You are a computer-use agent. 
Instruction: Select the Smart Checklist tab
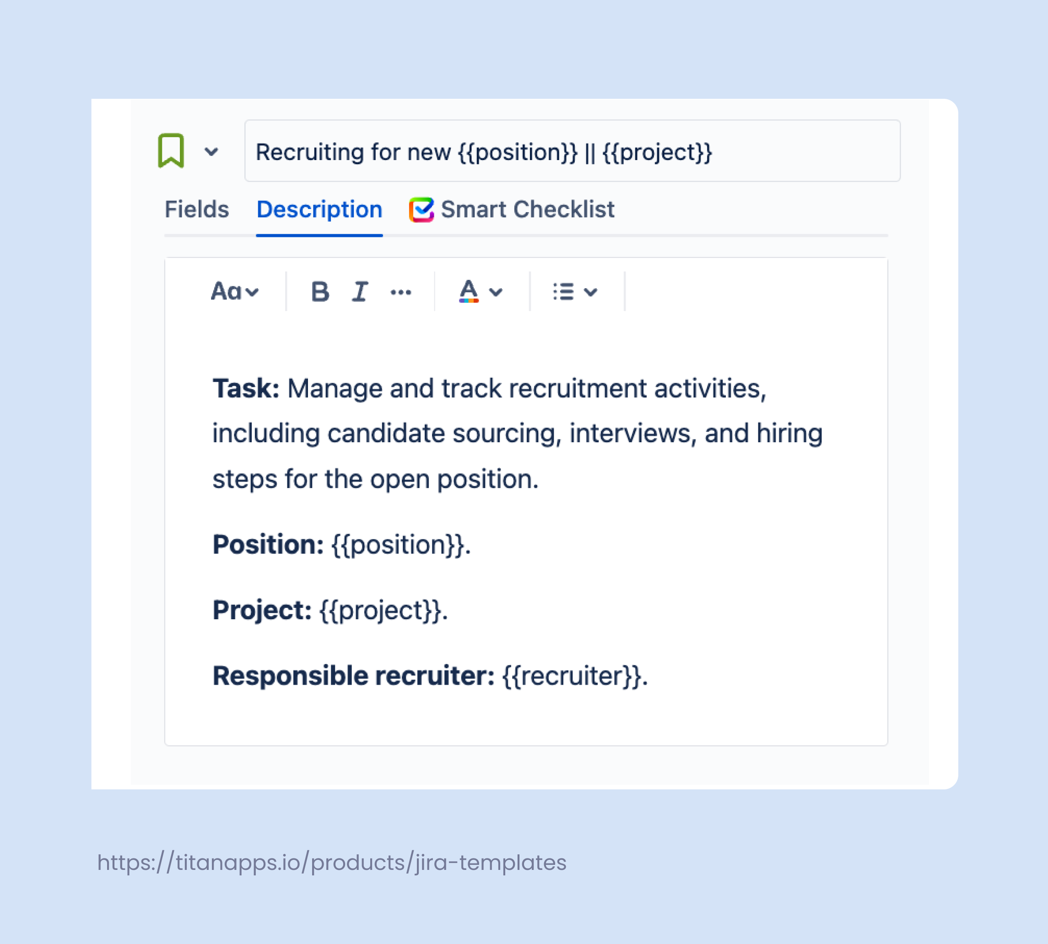point(527,209)
